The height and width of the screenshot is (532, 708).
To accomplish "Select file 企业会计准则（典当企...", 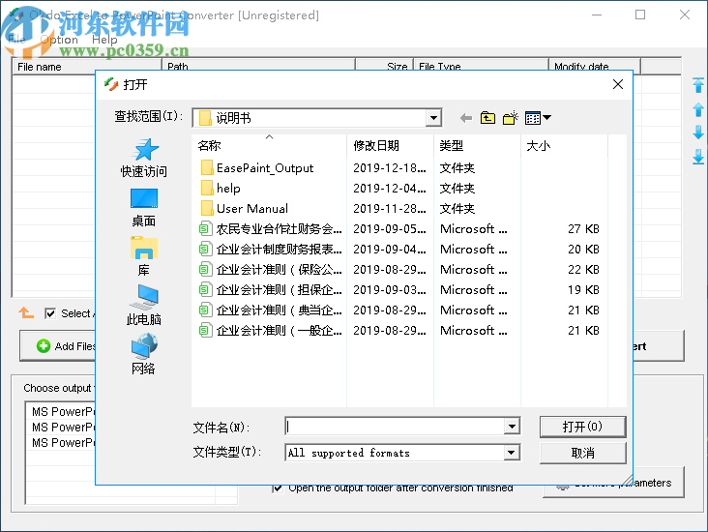I will point(271,310).
